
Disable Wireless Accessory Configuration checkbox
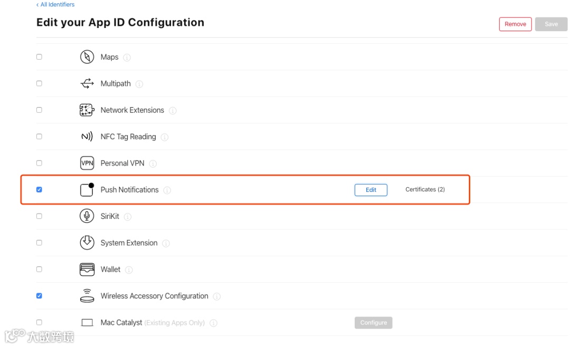click(x=39, y=296)
